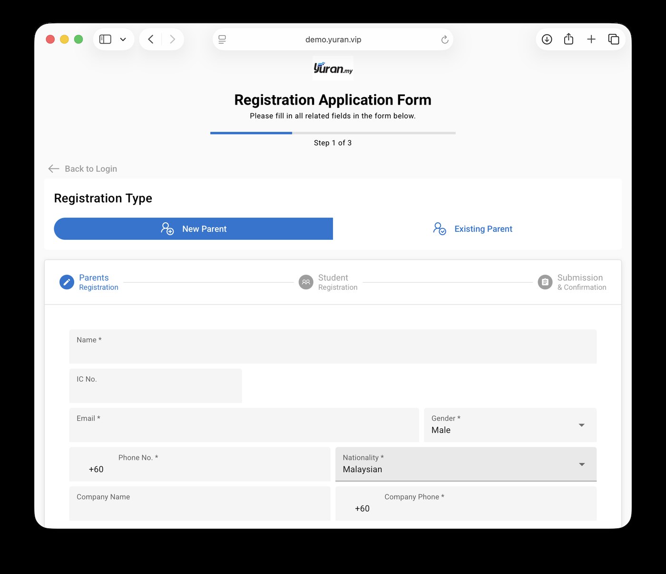This screenshot has width=666, height=574.
Task: Select the Existing Parent registration type
Action: (472, 229)
